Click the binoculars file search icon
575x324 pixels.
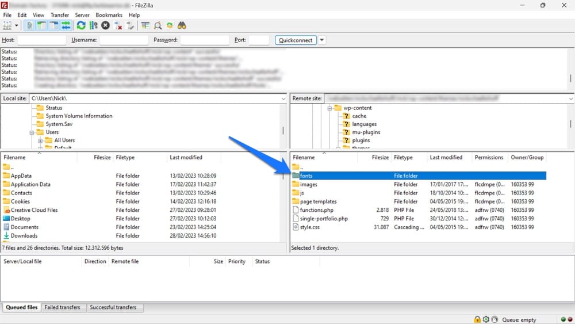click(182, 25)
